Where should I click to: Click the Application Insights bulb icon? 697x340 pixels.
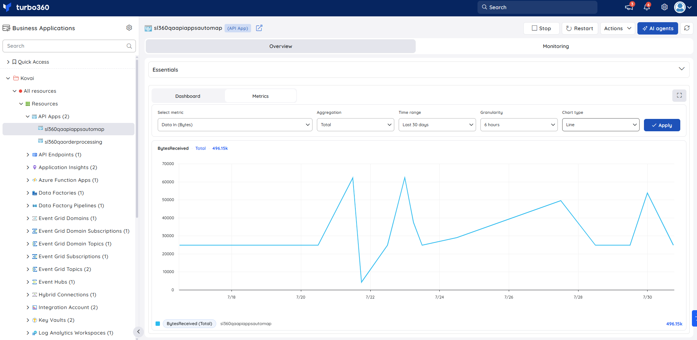tap(35, 167)
